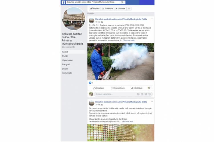Image resolution: width=214 pixels, height=142 pixels.
Task: Click Îmi place under the fumigation post
Action: (98, 88)
